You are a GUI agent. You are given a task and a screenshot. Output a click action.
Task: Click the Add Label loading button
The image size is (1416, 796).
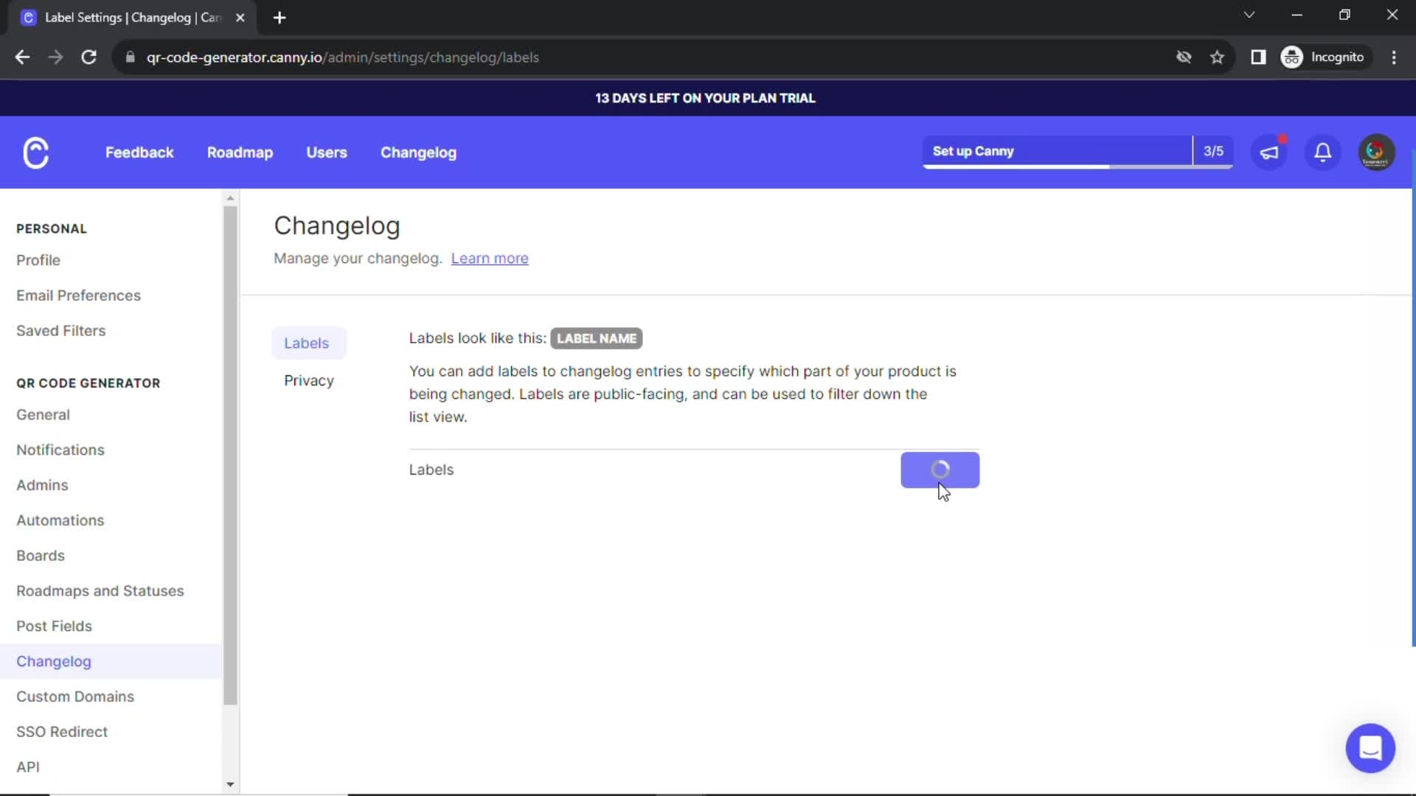[x=940, y=470]
